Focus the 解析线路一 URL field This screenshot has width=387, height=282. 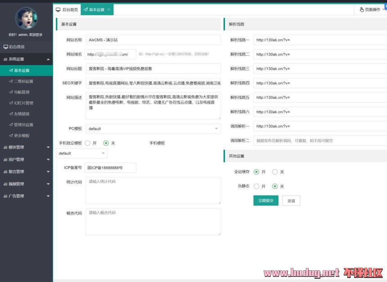click(320, 40)
